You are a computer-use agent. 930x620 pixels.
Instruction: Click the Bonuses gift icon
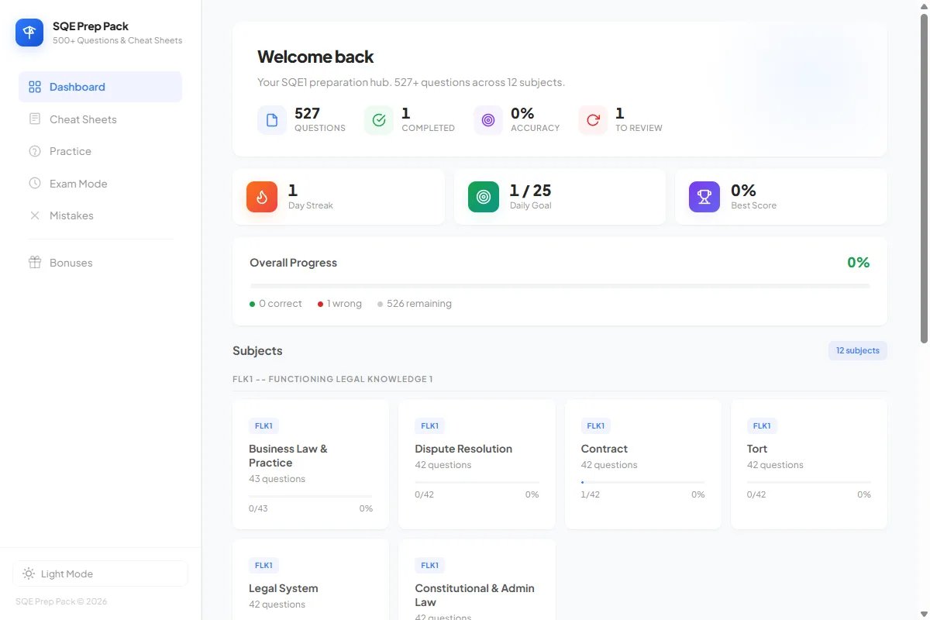coord(35,263)
